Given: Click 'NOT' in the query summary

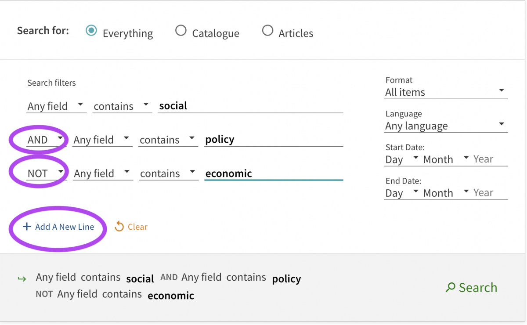Looking at the screenshot, I should coord(44,294).
